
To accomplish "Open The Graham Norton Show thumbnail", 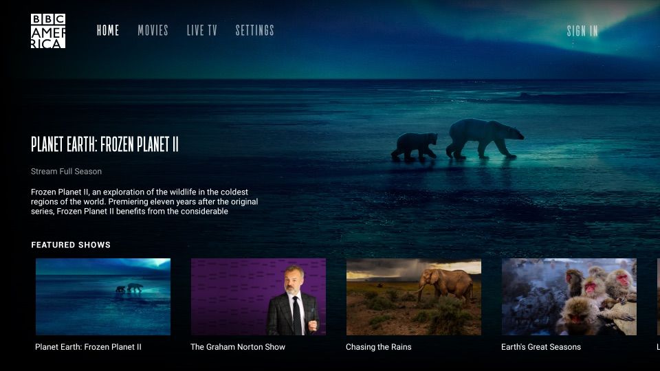I will 258,297.
